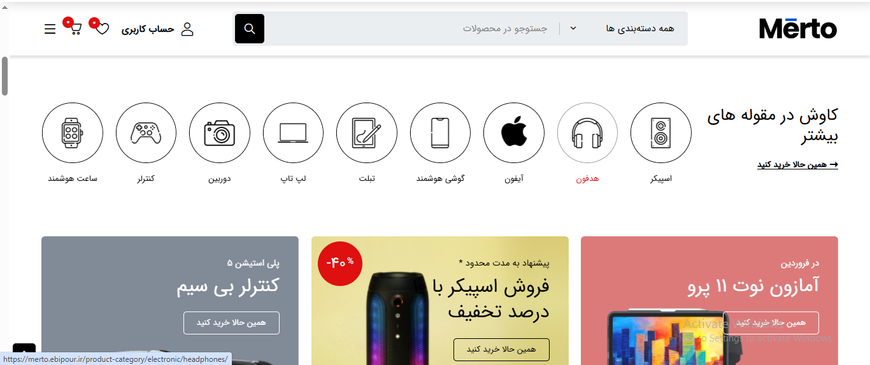Open the tablet category icon

click(366, 134)
